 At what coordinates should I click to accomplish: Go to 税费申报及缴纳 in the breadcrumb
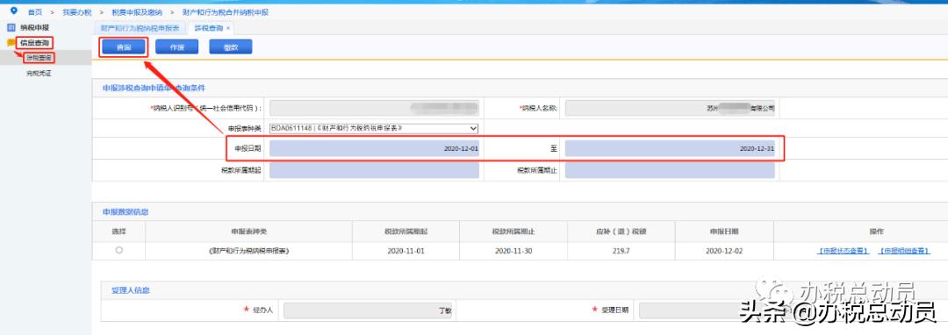point(137,12)
